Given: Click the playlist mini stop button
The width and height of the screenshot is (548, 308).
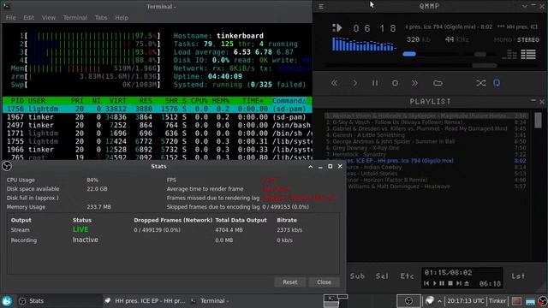Looking at the screenshot, I should tap(450, 283).
